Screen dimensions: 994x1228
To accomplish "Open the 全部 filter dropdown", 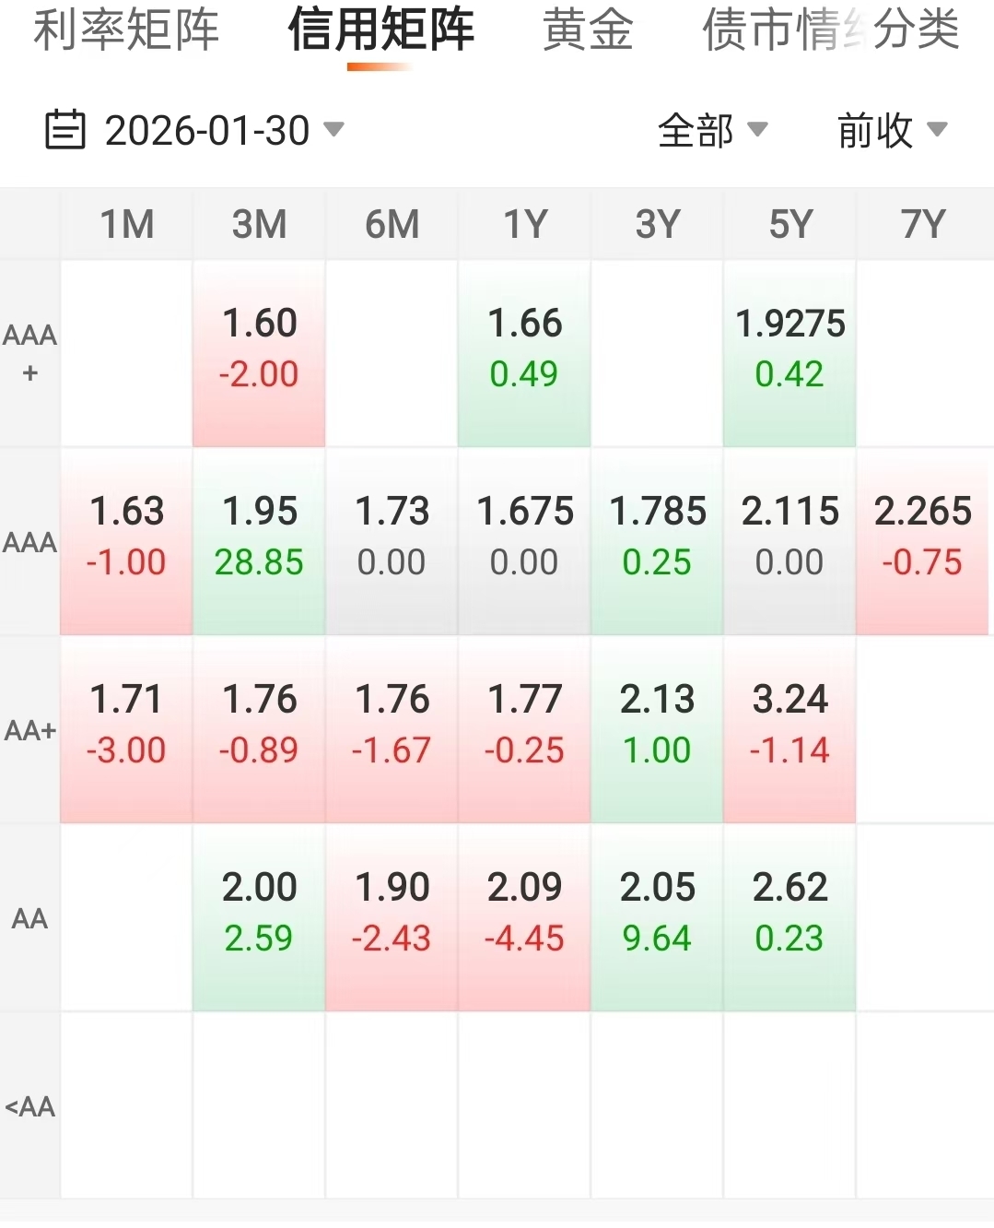I will [x=712, y=130].
